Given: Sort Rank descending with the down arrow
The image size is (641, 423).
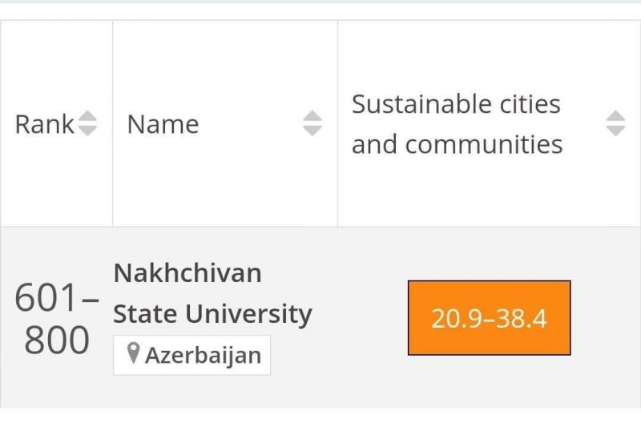Looking at the screenshot, I should coord(87,131).
